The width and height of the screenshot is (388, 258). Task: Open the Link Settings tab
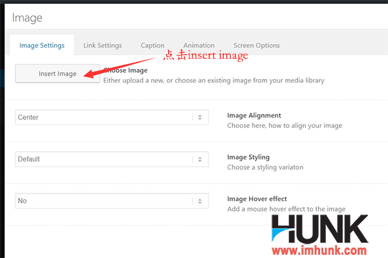pyautogui.click(x=102, y=45)
